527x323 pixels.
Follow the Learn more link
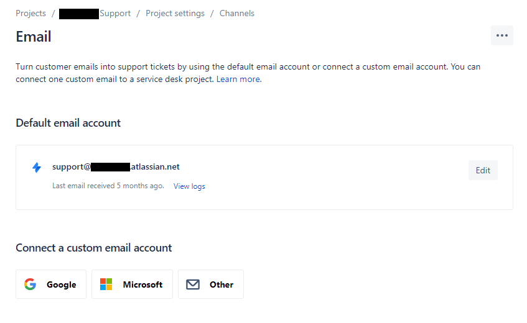tap(239, 79)
